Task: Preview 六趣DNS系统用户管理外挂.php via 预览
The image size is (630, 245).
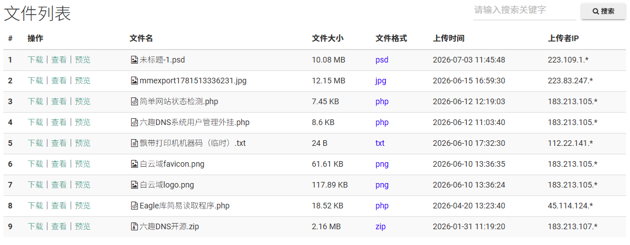Action: (x=82, y=123)
